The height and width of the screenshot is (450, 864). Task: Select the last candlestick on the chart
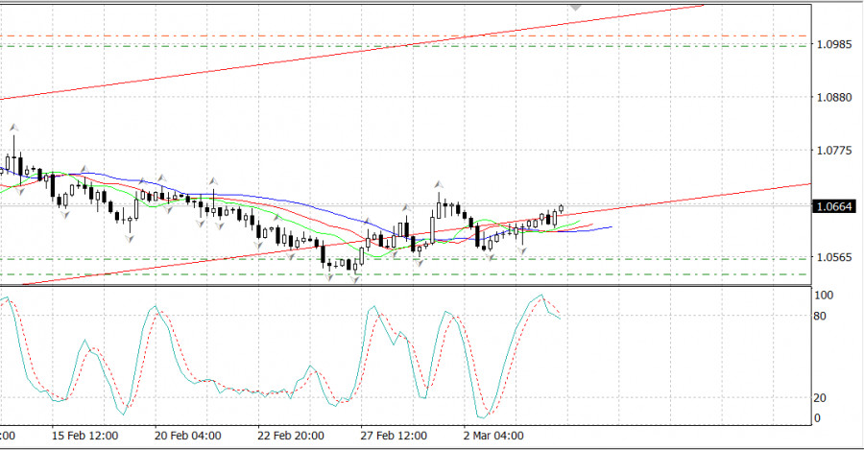point(561,209)
